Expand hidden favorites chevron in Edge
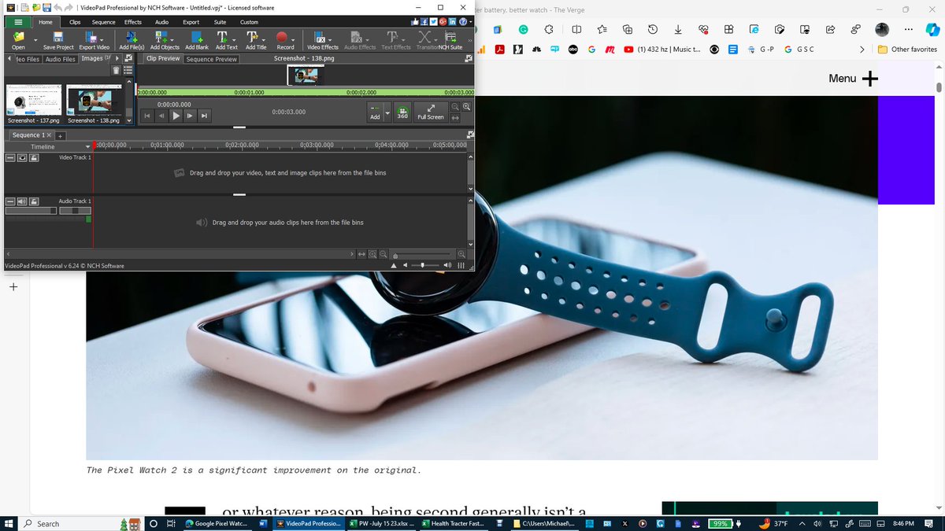The width and height of the screenshot is (945, 531). click(x=862, y=49)
